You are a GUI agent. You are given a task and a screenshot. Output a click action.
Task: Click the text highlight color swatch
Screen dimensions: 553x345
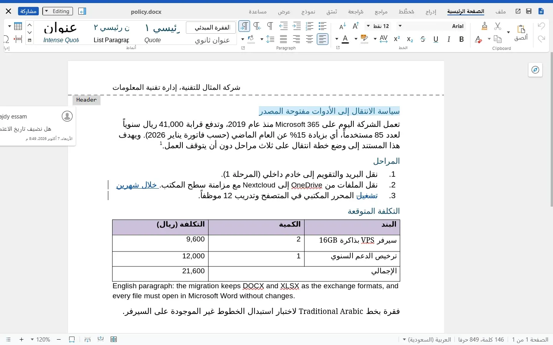pos(365,39)
